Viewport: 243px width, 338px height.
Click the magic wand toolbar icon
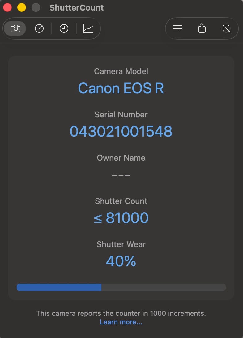click(x=226, y=29)
